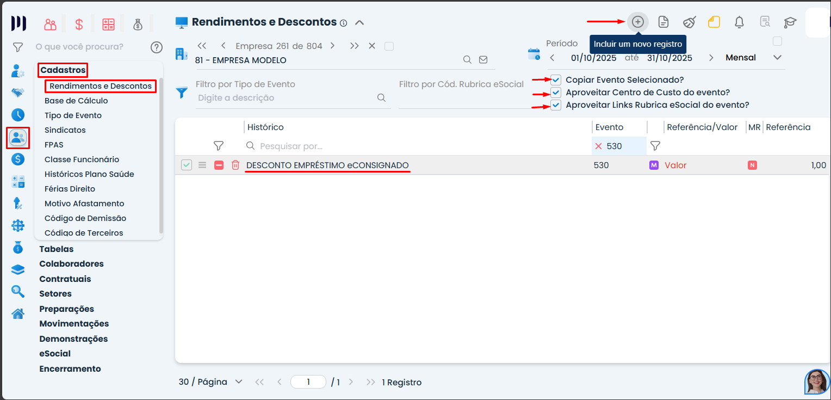The image size is (831, 400).
Task: Open the calendar icon beside Período
Action: coord(534,54)
